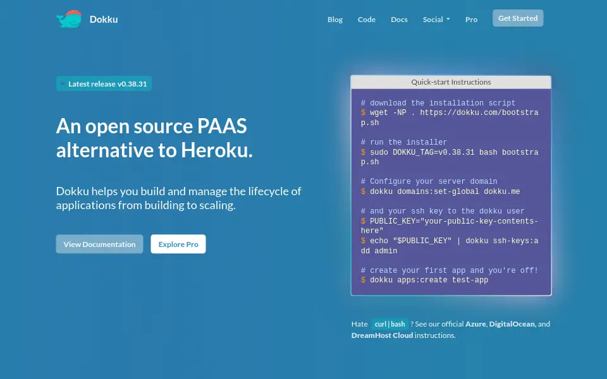
Task: Open the Azure instructions link
Action: coord(475,324)
